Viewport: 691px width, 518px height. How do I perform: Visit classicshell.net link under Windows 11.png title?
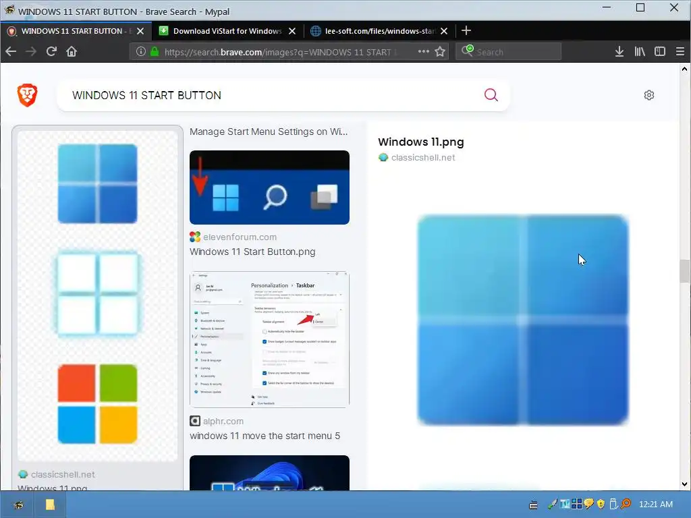[422, 157]
